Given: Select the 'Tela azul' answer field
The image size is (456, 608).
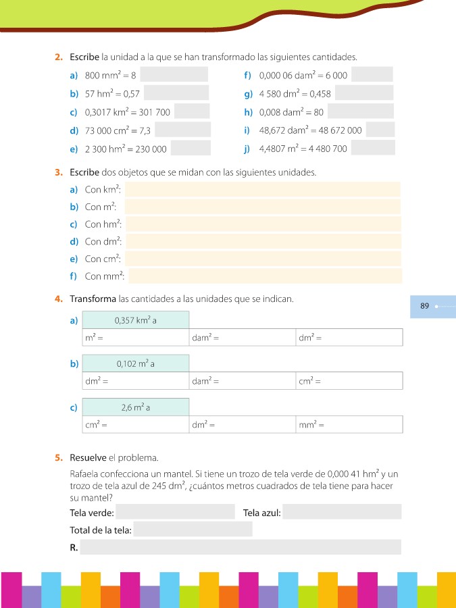Looking at the screenshot, I should click(342, 512).
